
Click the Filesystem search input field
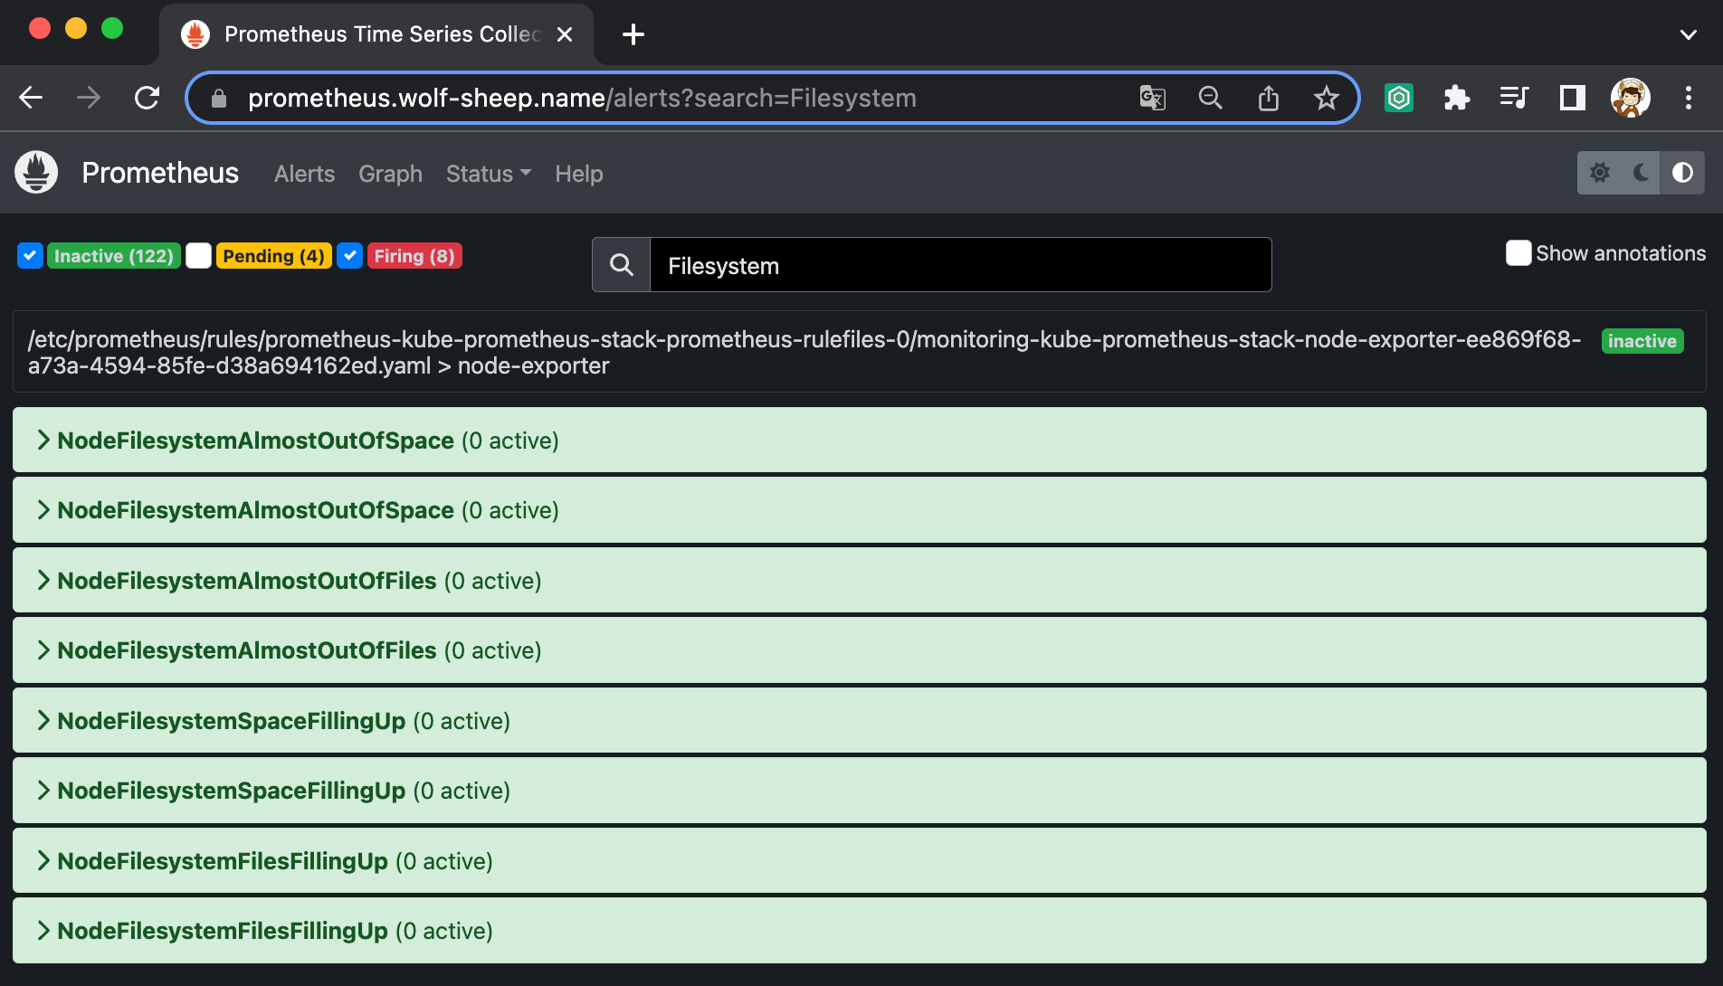(960, 265)
